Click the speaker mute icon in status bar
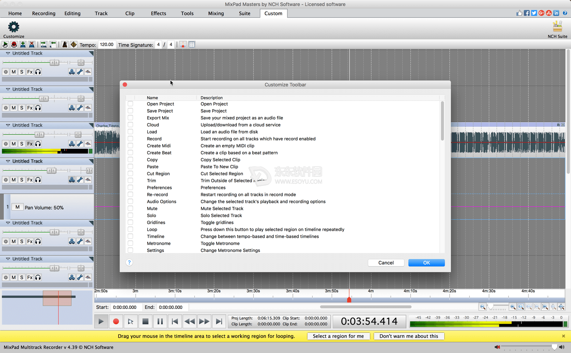Screen dimensions: 571x353 coord(497,347)
